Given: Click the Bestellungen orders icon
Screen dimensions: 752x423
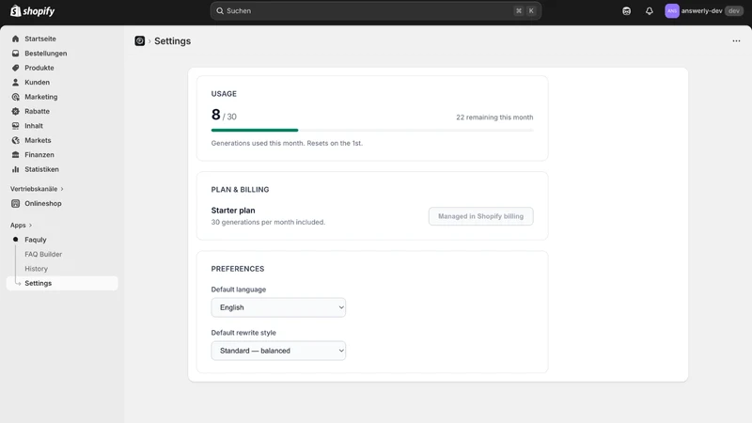Looking at the screenshot, I should coord(15,54).
